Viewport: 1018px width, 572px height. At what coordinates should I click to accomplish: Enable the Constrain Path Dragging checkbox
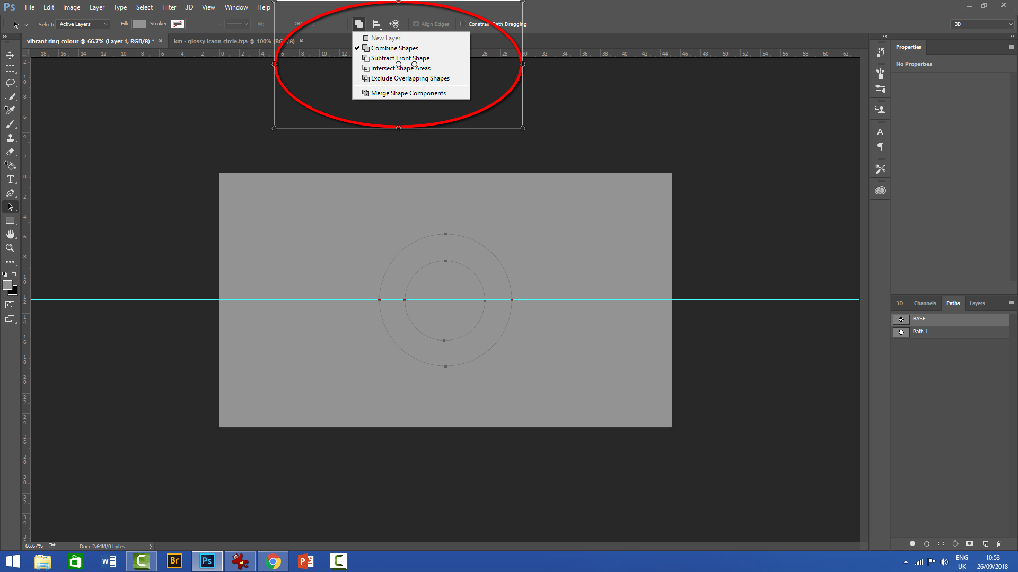click(463, 24)
